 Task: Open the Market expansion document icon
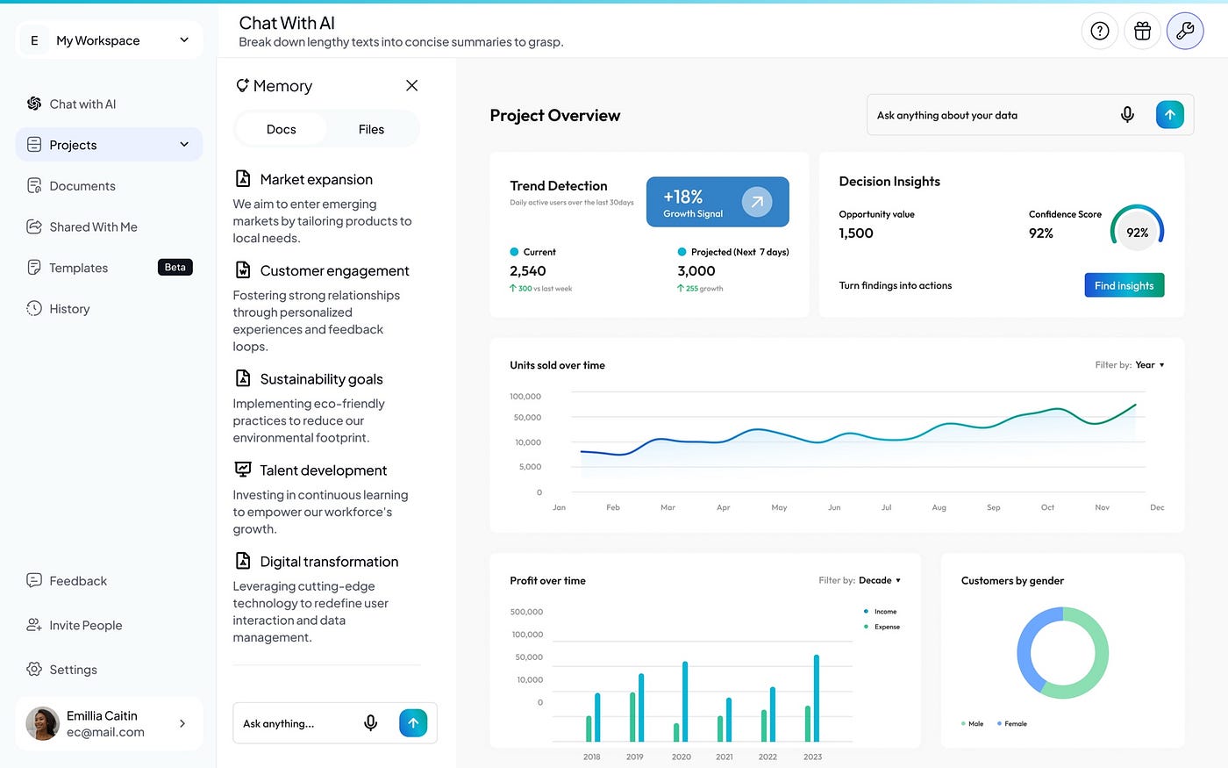(x=243, y=179)
